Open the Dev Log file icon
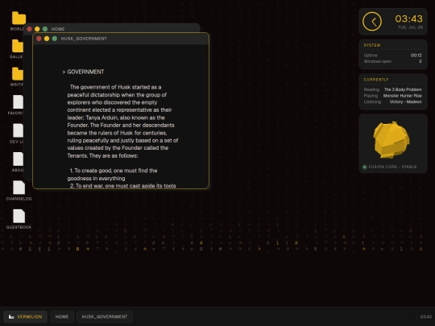The image size is (435, 326). click(18, 130)
